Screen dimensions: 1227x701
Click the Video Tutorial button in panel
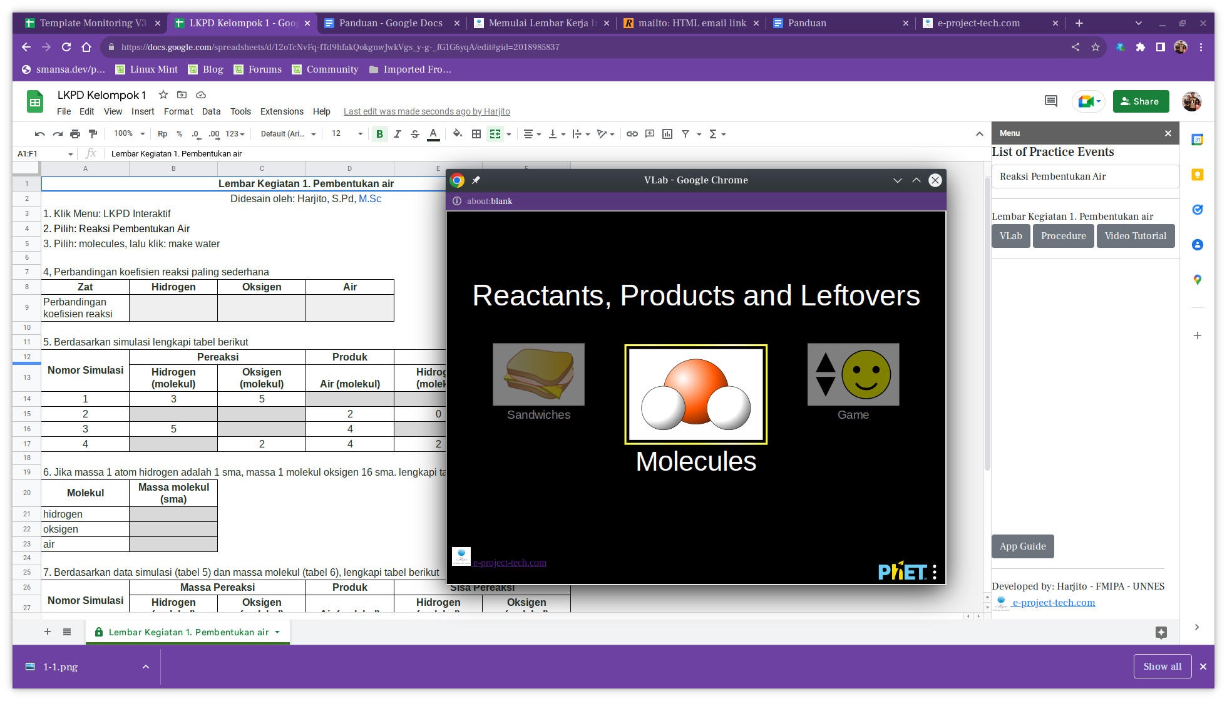coord(1135,236)
